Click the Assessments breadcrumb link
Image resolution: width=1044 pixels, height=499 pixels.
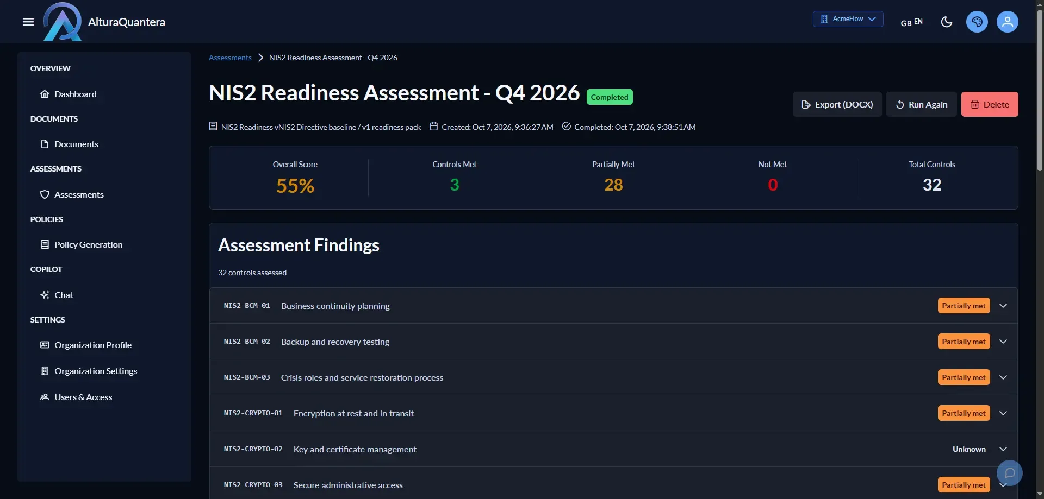tap(230, 58)
